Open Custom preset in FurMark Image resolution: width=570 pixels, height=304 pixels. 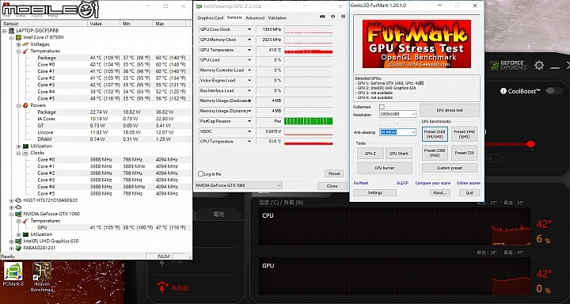tap(450, 168)
